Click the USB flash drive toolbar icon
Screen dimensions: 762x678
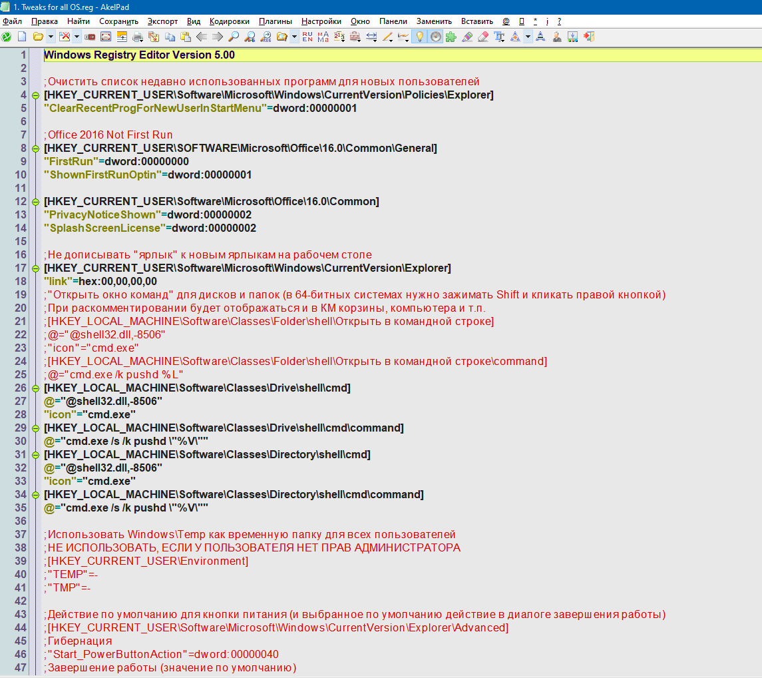[x=90, y=37]
